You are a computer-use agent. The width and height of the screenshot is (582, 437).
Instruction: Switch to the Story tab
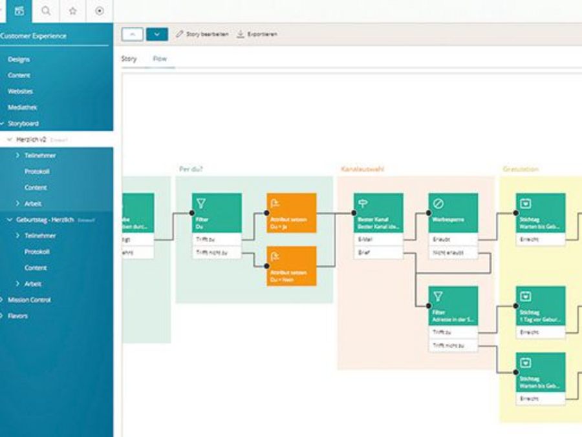click(129, 59)
